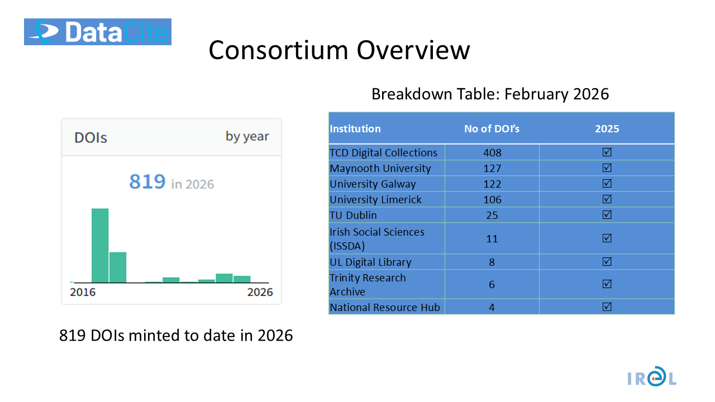Click the blue 819 count in the chart
This screenshot has width=715, height=402.
coord(147,182)
